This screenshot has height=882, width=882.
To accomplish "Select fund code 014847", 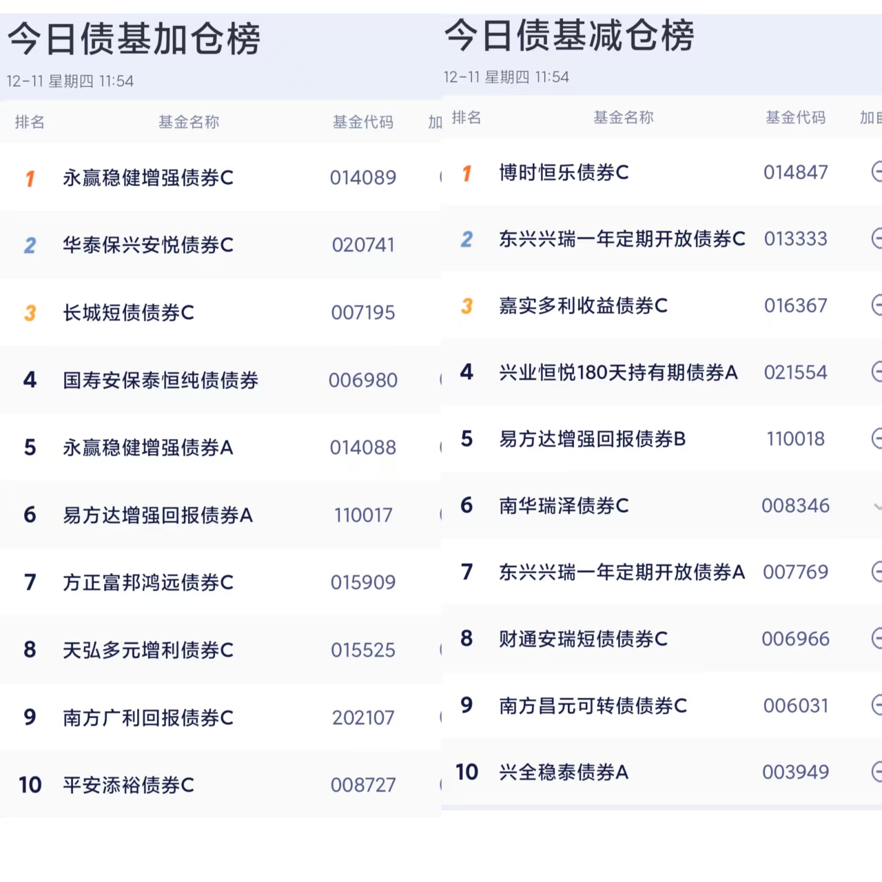I will click(x=796, y=172).
